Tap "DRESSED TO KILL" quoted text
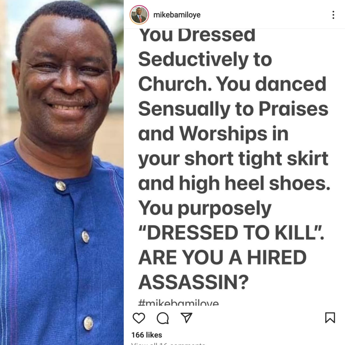The image size is (345, 345). point(231,233)
